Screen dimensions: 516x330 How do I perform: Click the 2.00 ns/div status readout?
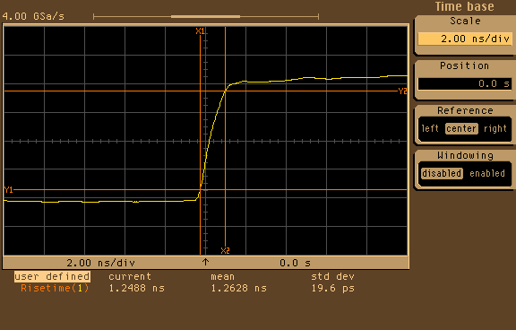click(100, 263)
